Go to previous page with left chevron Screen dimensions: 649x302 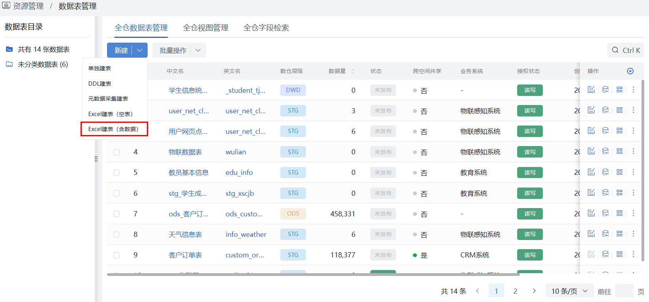pyautogui.click(x=477, y=291)
